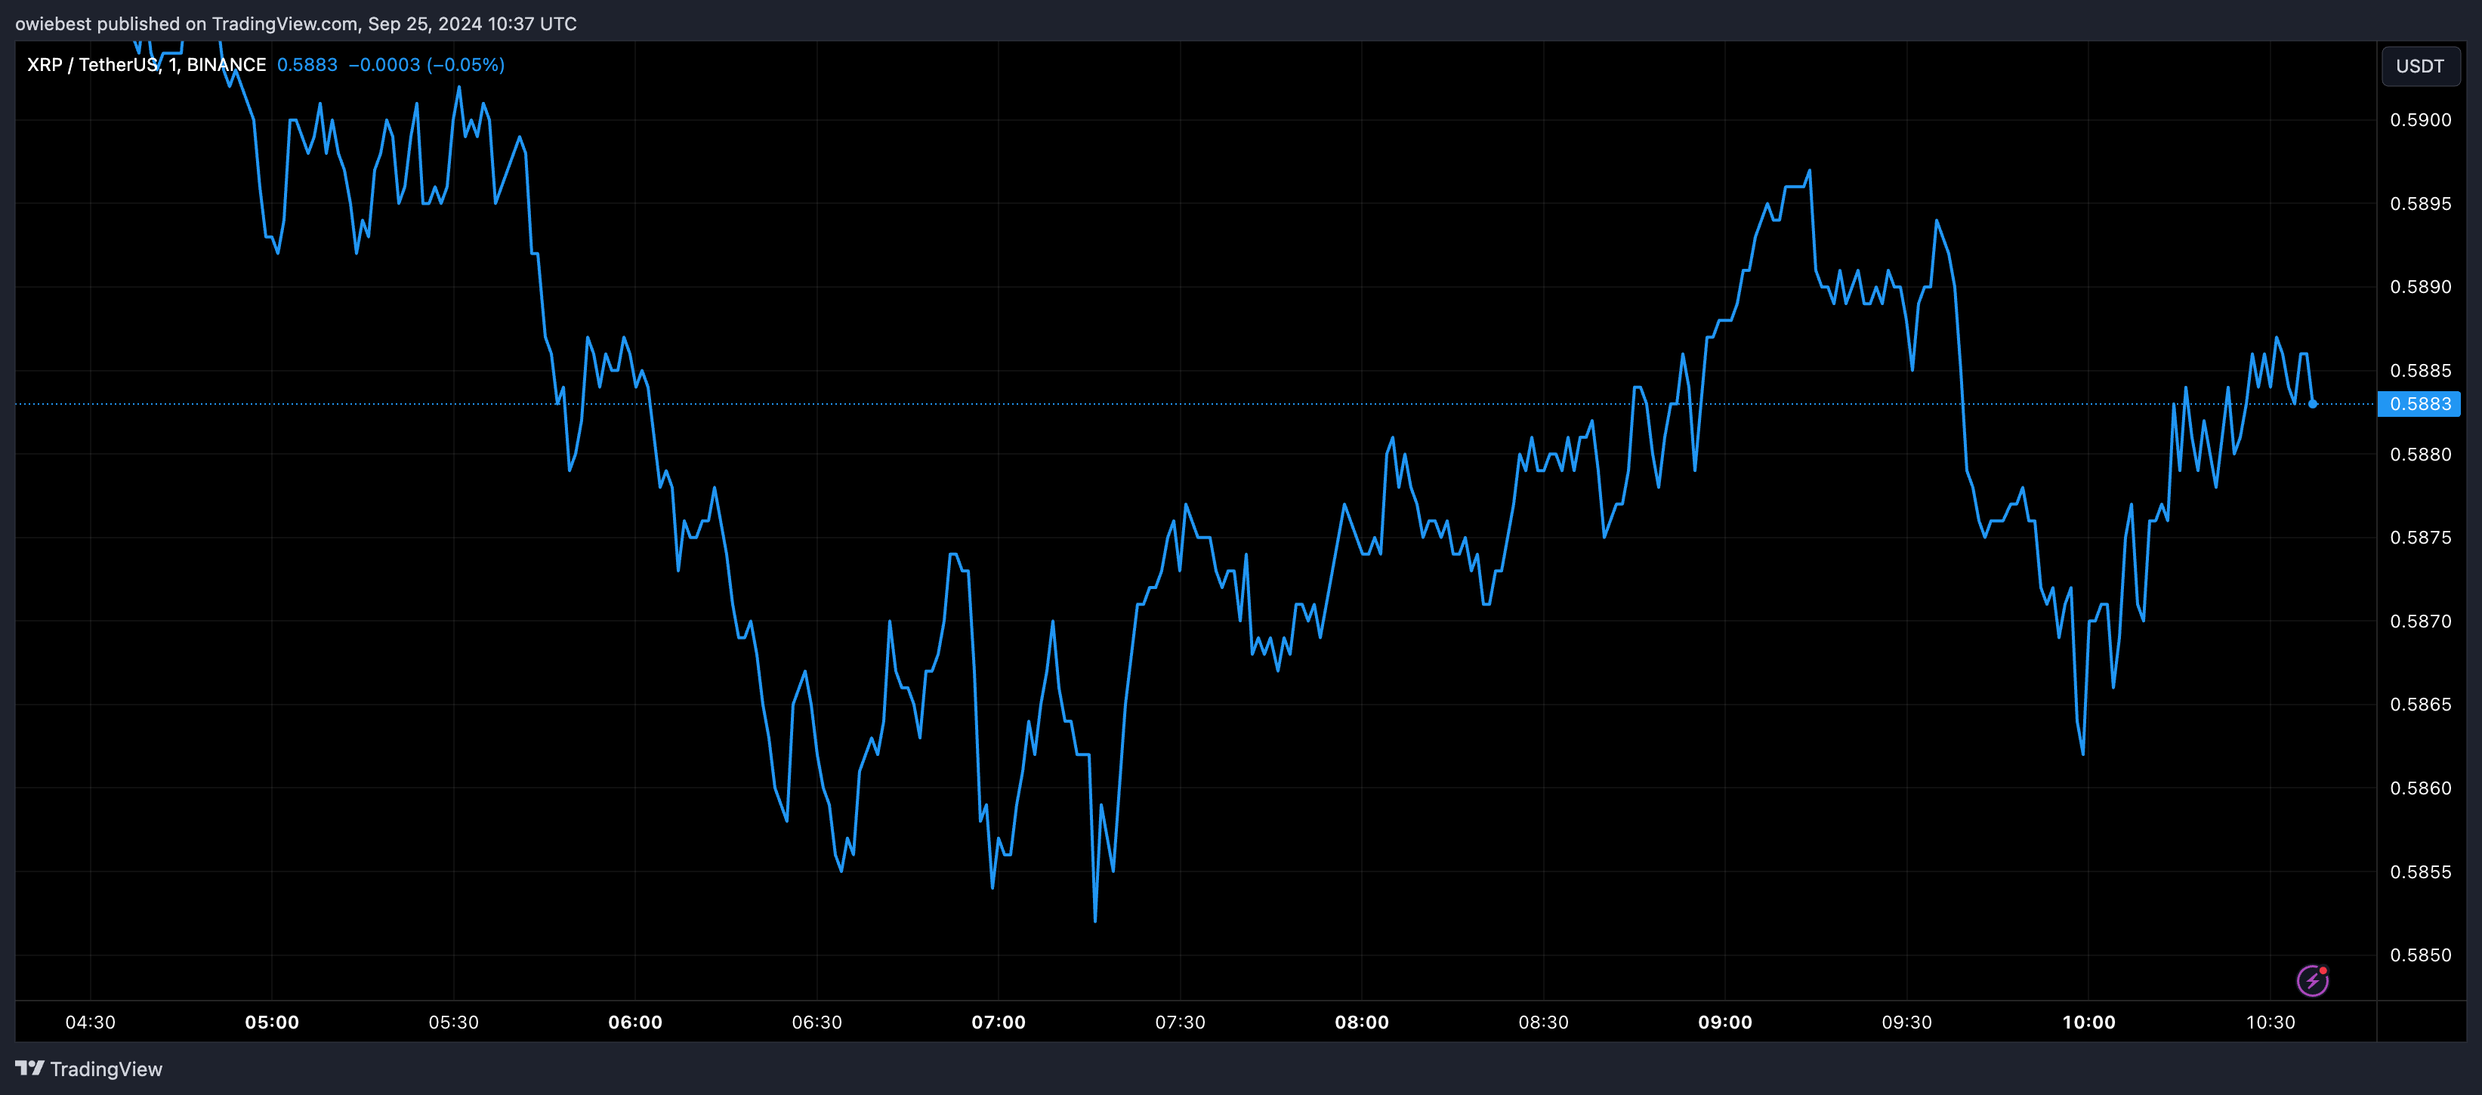Click the 07:00 time axis label
Viewport: 2482px width, 1095px height.
pos(999,1023)
